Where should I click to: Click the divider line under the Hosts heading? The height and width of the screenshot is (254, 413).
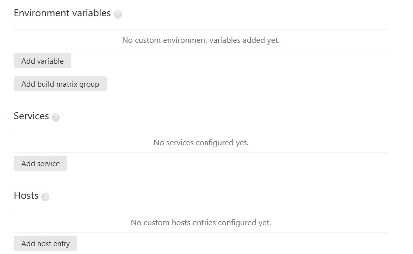click(x=201, y=212)
